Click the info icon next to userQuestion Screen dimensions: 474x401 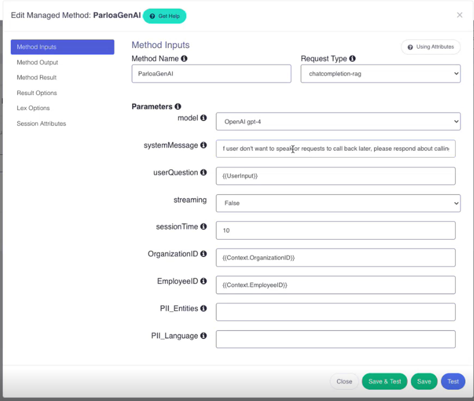tap(203, 172)
